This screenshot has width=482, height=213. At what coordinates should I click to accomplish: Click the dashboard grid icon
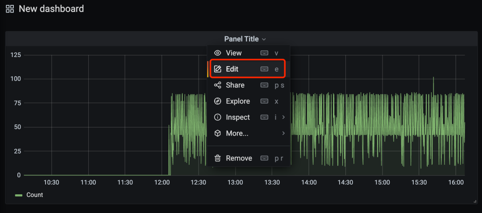tap(9, 9)
